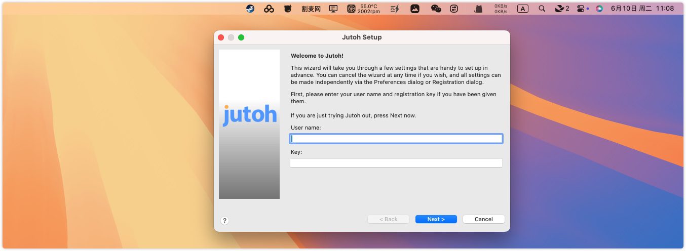
Task: Click the picture frame menu bar icon
Action: point(415,9)
